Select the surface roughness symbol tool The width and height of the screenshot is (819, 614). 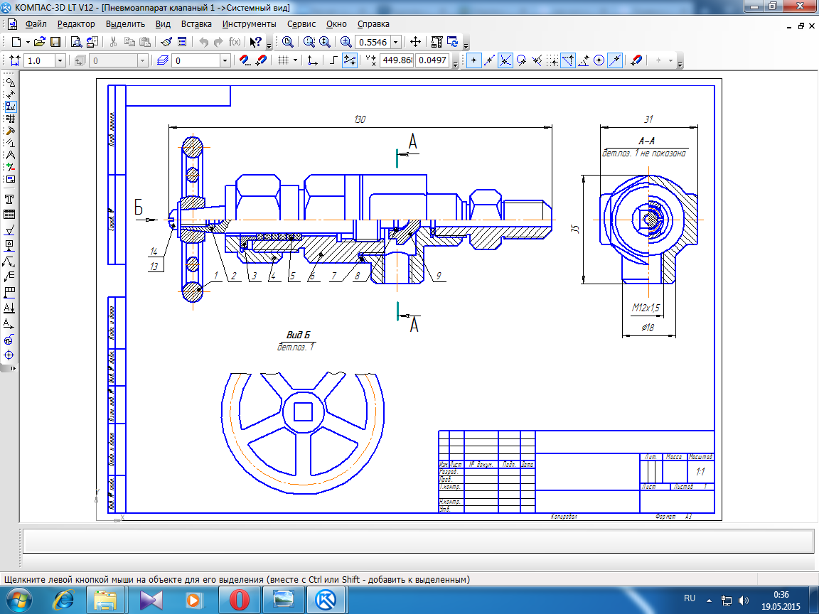9,230
